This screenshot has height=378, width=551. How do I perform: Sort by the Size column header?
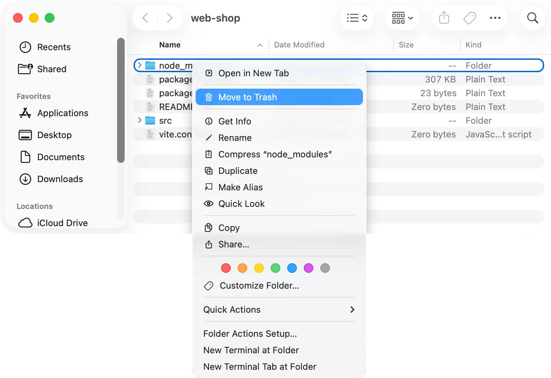tap(406, 45)
